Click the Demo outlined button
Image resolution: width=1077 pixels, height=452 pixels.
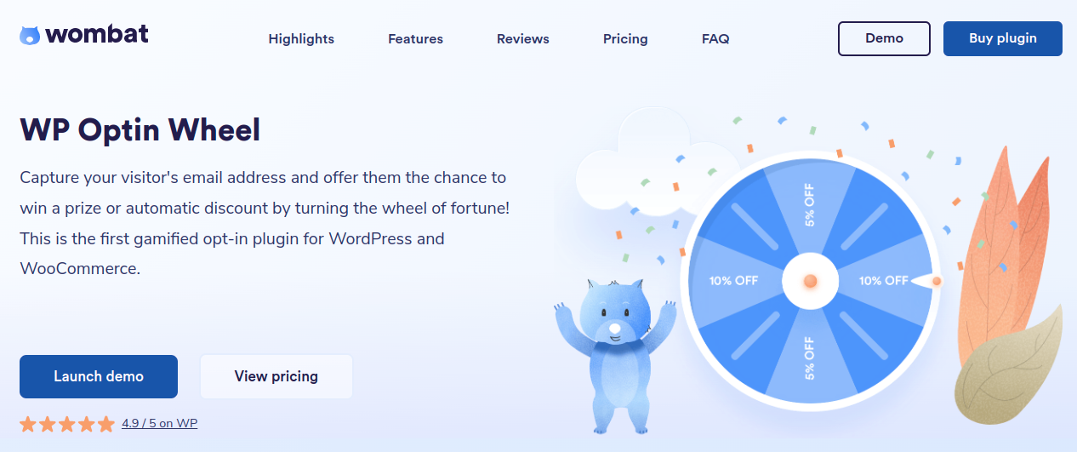click(884, 38)
